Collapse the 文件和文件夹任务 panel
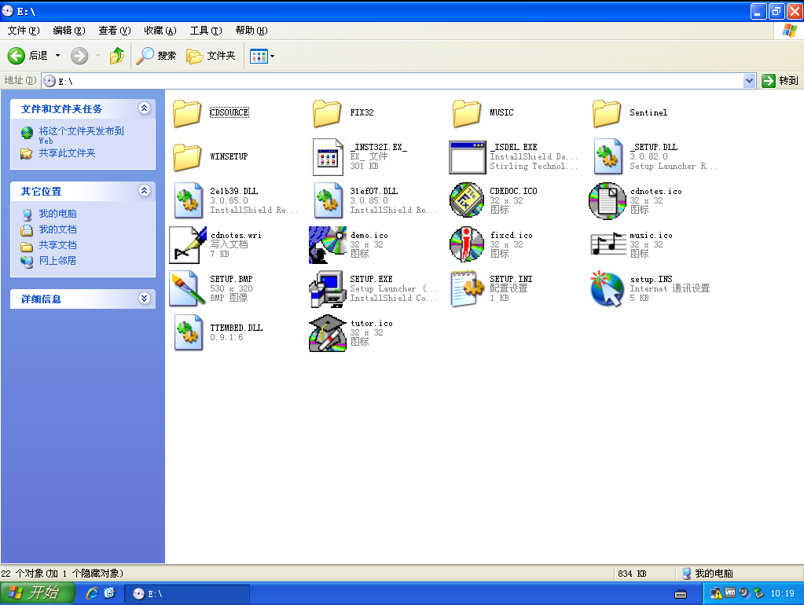This screenshot has width=804, height=605. 144,108
